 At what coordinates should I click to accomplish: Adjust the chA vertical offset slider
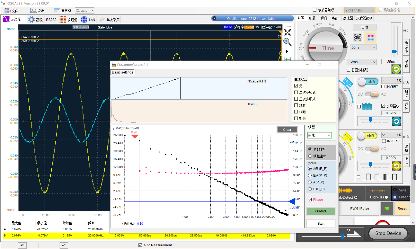tap(370, 120)
